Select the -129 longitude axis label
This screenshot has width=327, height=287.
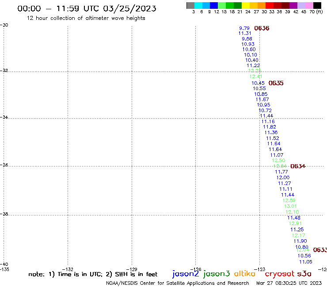pos(132,269)
